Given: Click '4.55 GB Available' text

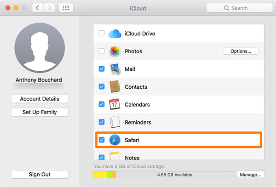Looking at the screenshot, I should [175, 175].
